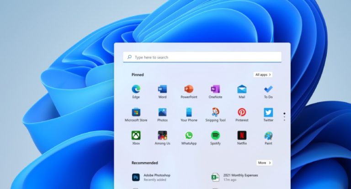Open the Pinterest app

pyautogui.click(x=242, y=115)
